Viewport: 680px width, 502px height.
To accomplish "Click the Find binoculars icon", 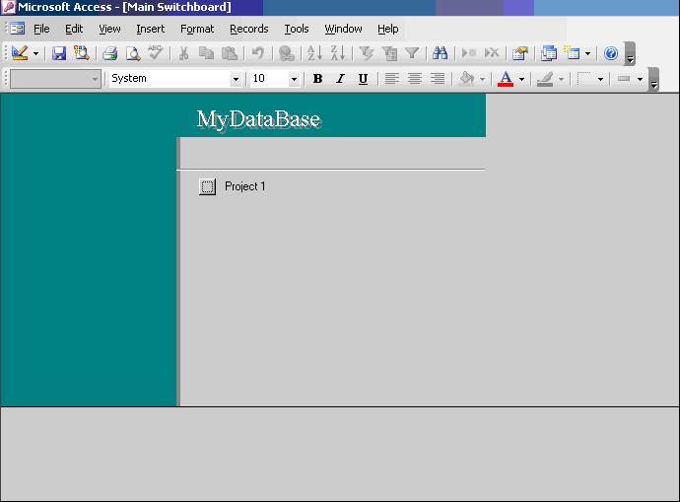I will coord(441,53).
